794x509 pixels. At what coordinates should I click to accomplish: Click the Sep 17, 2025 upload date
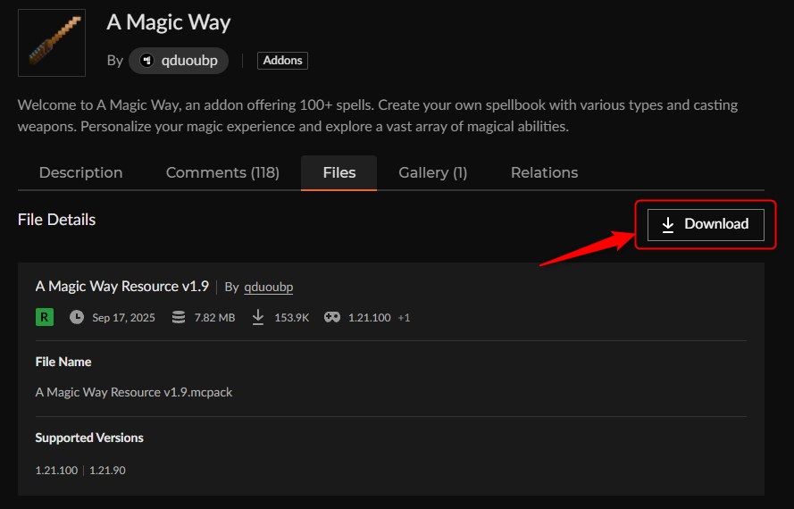pos(123,318)
